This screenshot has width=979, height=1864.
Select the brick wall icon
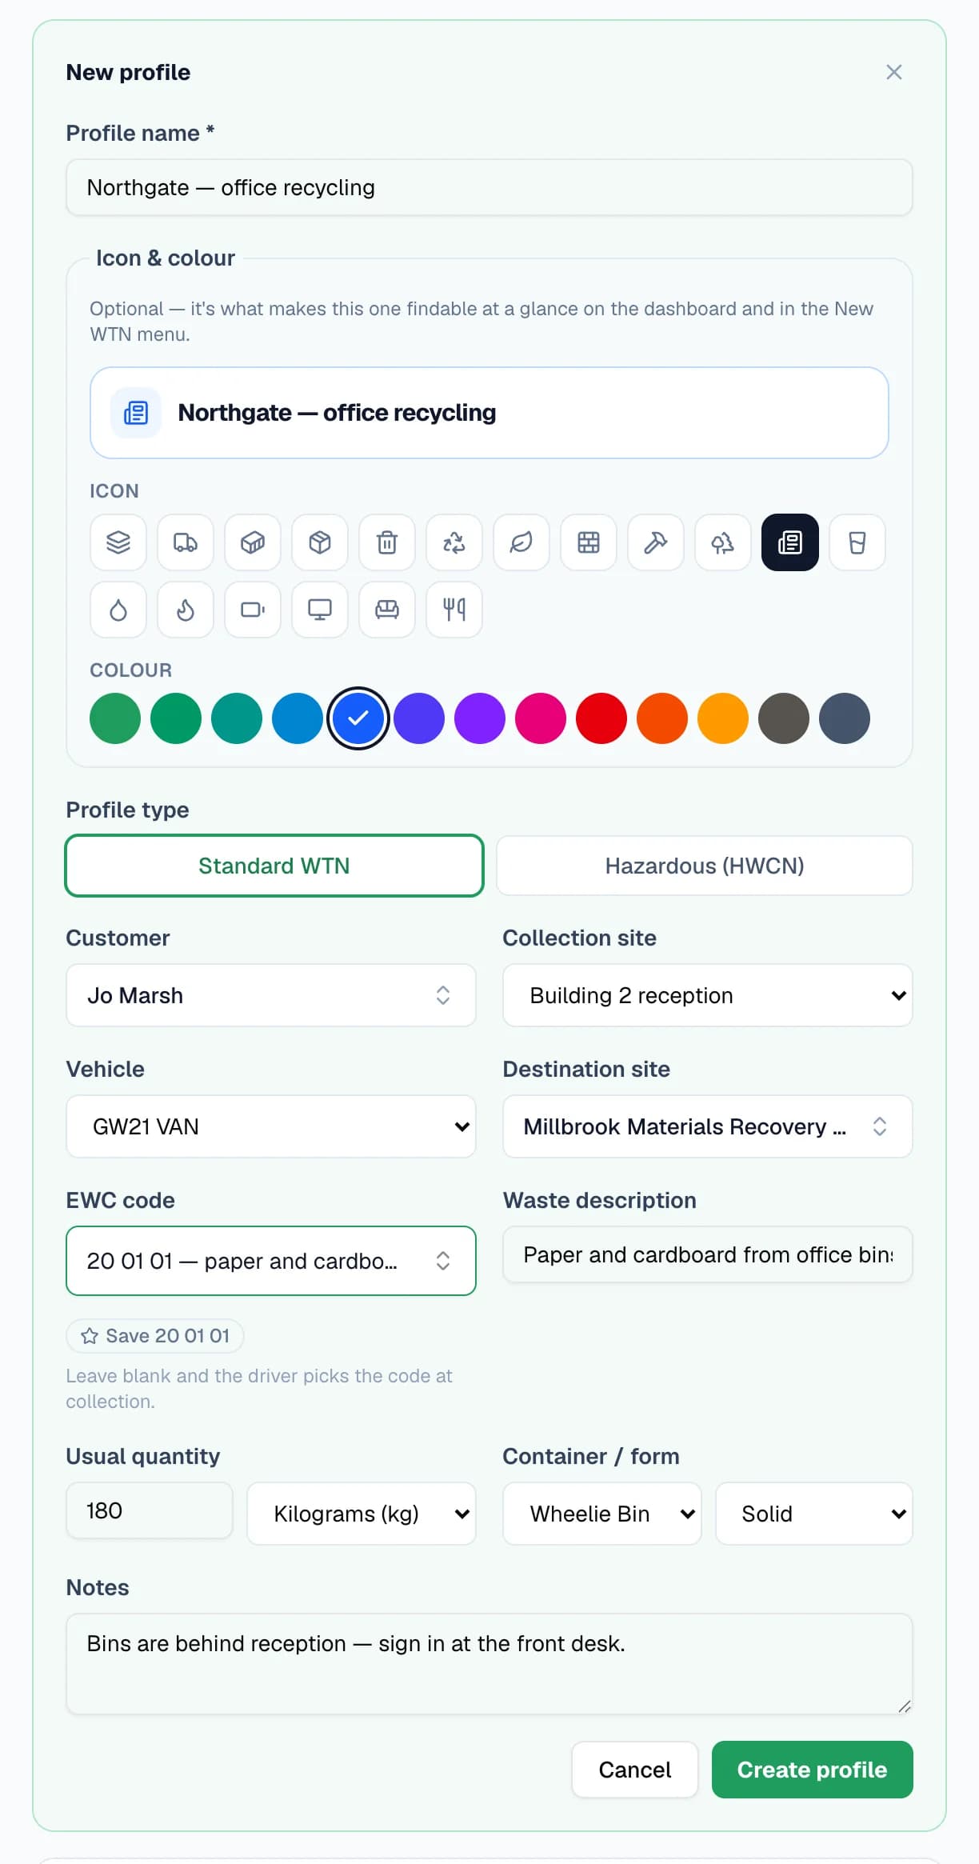589,542
